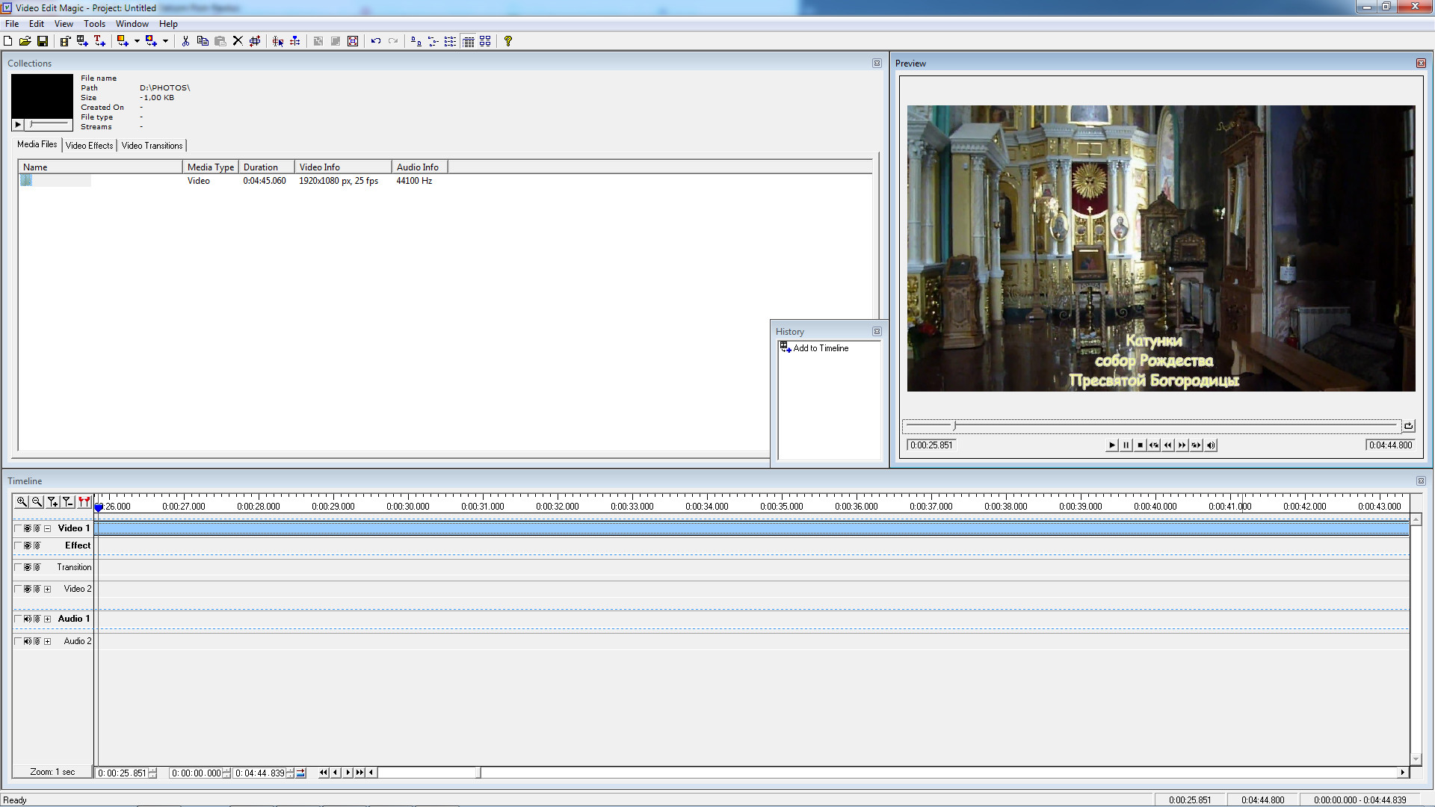
Task: Toggle the eye visibility on Video 1 track
Action: click(28, 528)
